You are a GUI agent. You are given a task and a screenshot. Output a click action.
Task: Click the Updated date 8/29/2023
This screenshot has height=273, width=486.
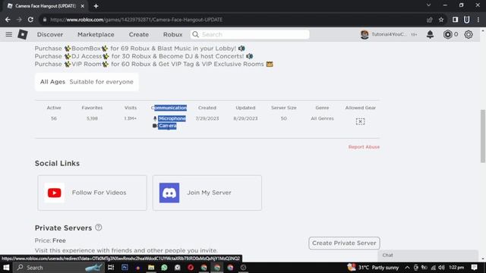245,118
